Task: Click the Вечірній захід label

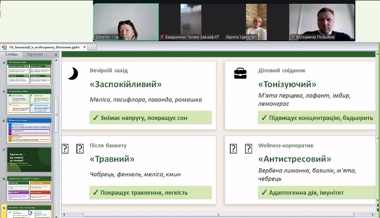Action: (109, 71)
